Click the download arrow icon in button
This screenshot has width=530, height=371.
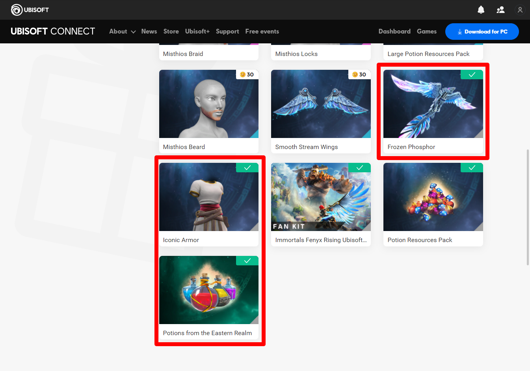459,32
